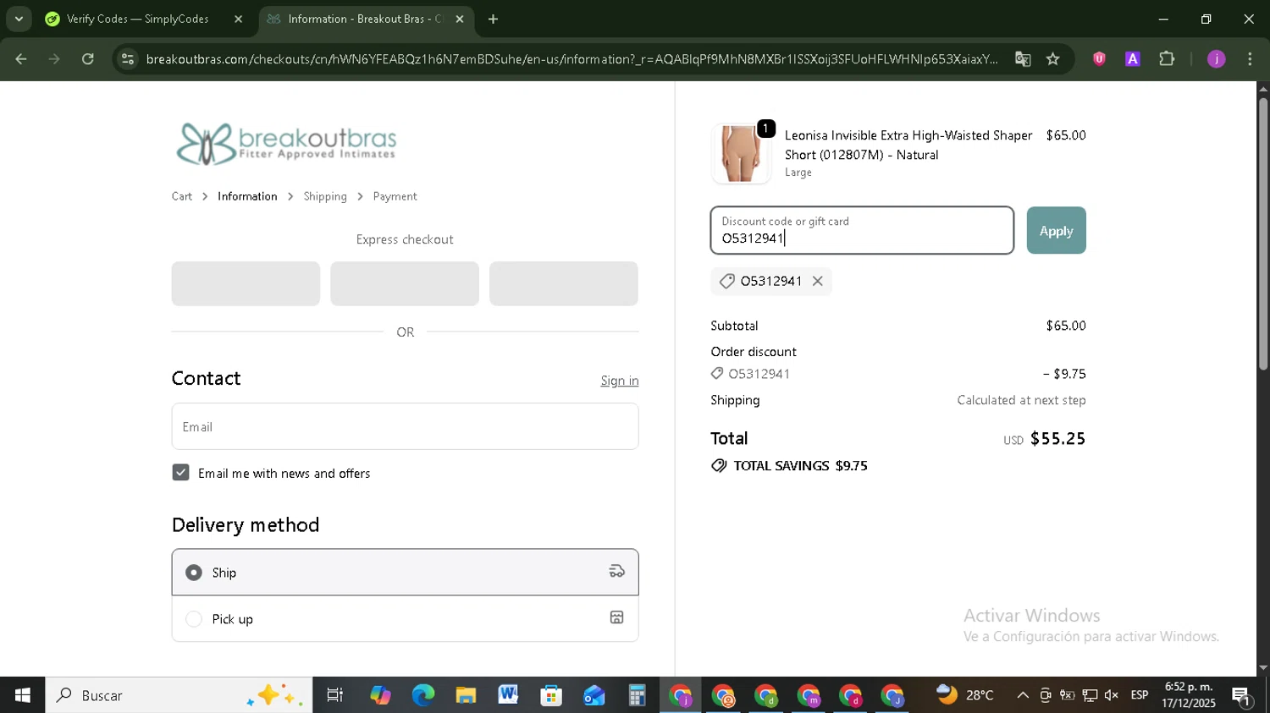Click the third express checkout button
This screenshot has width=1270, height=713.
(x=564, y=283)
